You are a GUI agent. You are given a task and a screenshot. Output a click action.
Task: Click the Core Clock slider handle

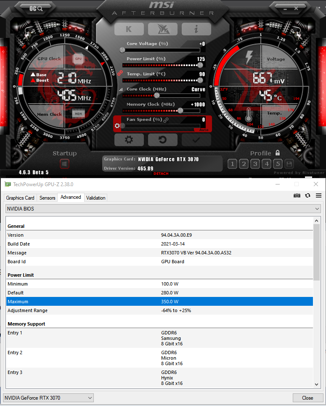pos(156,96)
